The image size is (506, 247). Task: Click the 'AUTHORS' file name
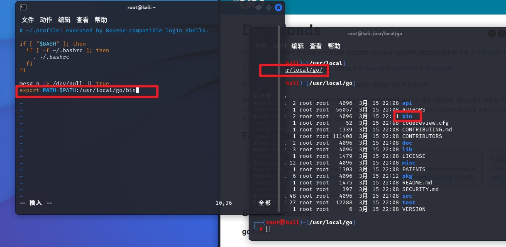tap(414, 109)
